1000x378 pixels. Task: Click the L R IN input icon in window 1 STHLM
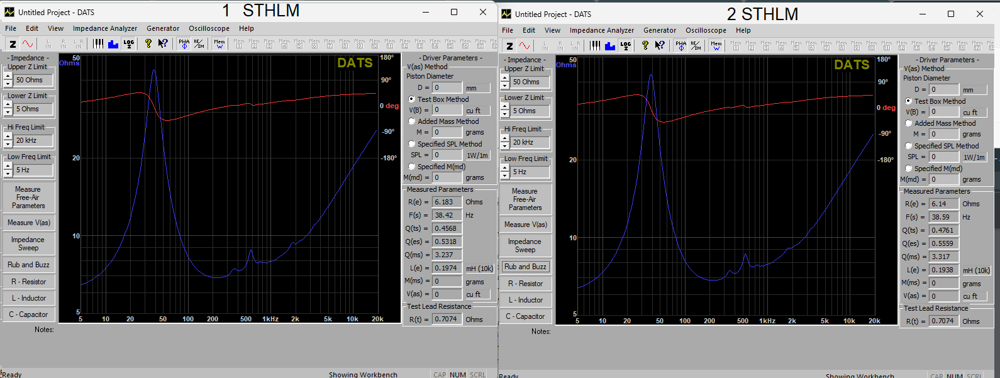point(78,43)
